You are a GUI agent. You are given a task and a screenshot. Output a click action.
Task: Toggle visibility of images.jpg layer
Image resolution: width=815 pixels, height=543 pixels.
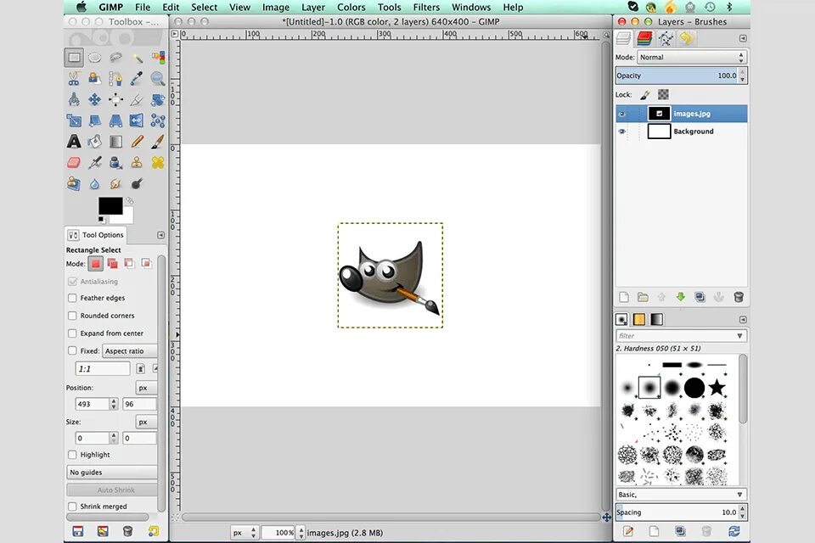coord(622,114)
